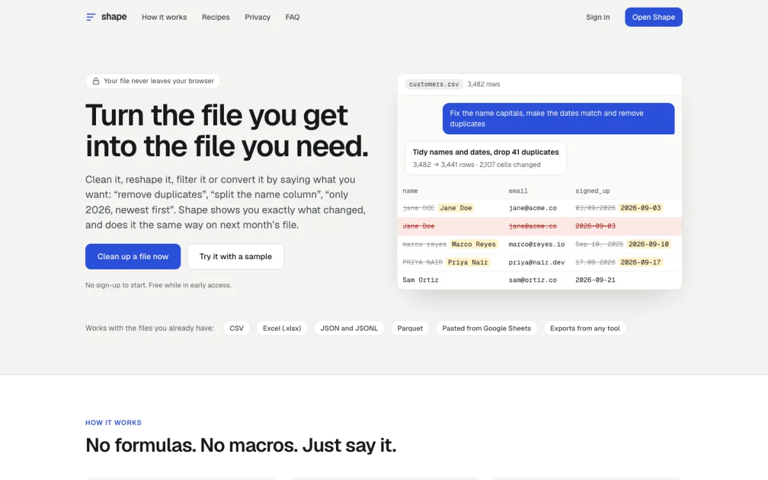Click the highlighted date 2026-09-17
This screenshot has width=768, height=480.
(641, 262)
